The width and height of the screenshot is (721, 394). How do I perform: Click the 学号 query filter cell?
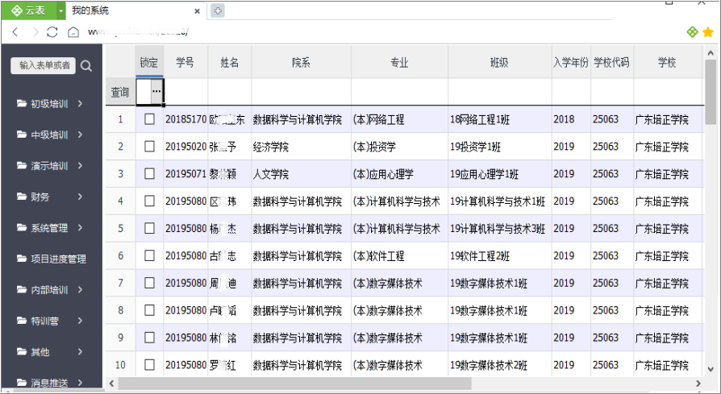pos(185,92)
